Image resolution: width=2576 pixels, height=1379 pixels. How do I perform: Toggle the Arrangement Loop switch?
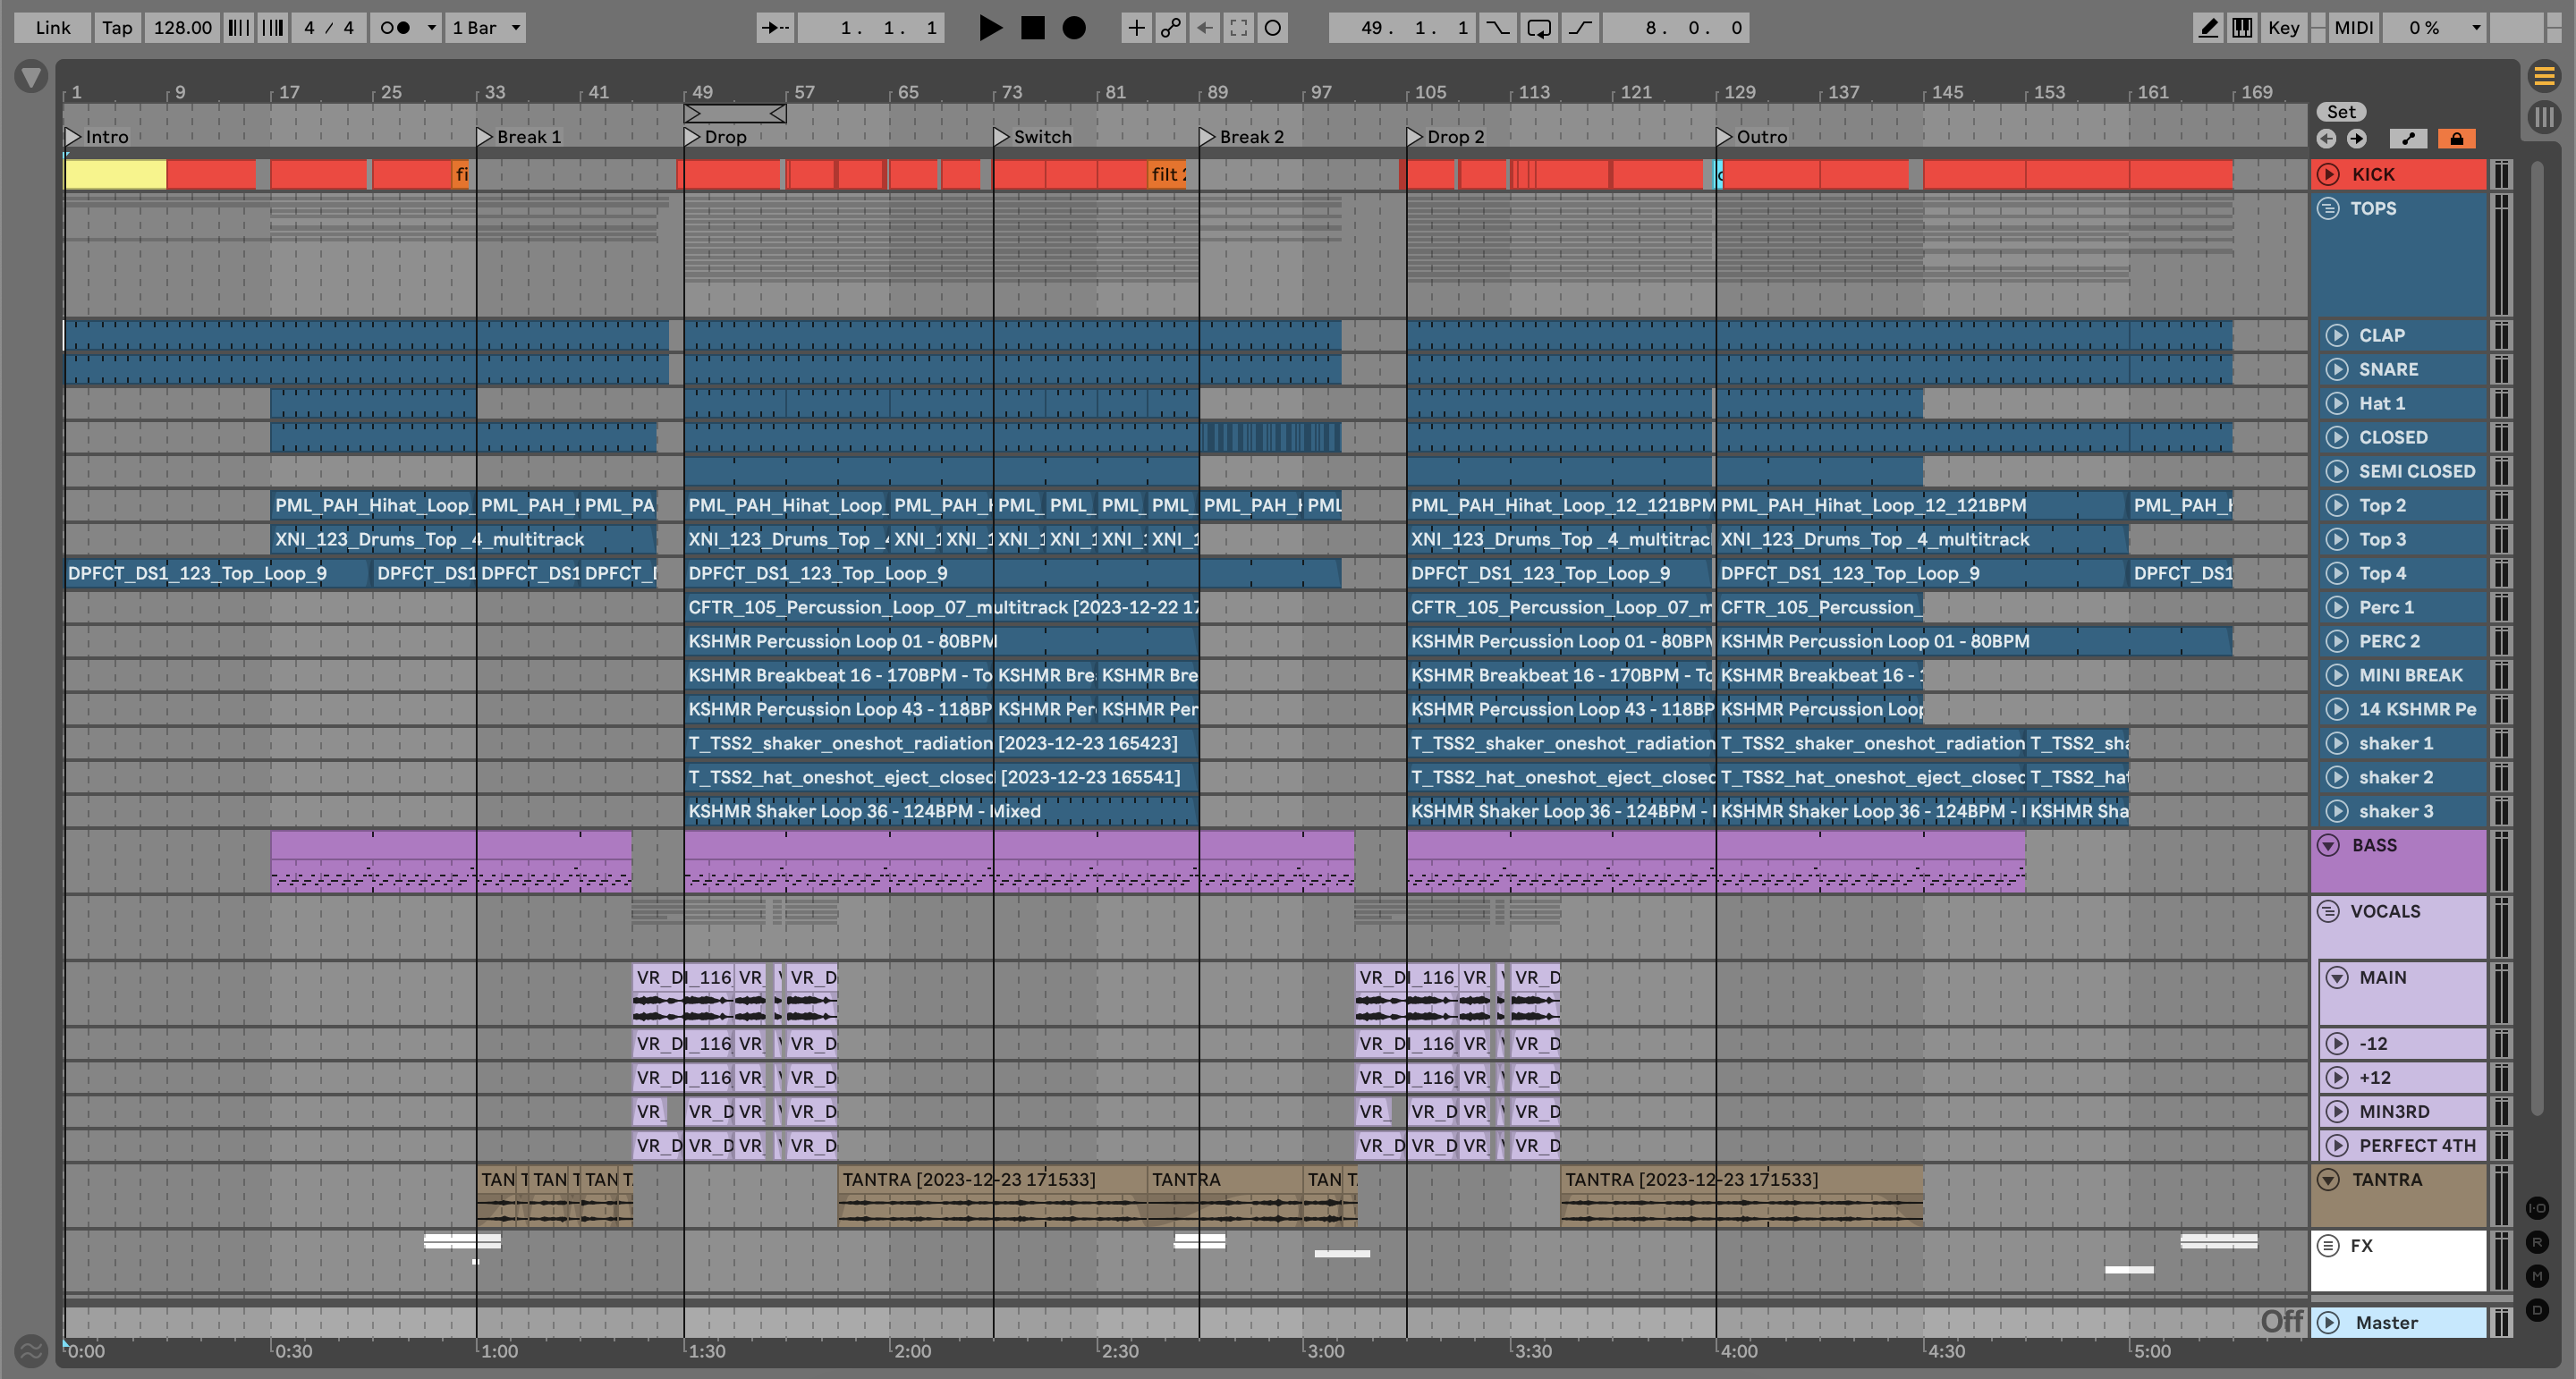point(1539,28)
